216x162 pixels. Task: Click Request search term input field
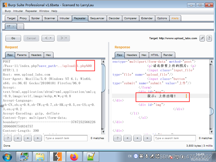coord(66,138)
